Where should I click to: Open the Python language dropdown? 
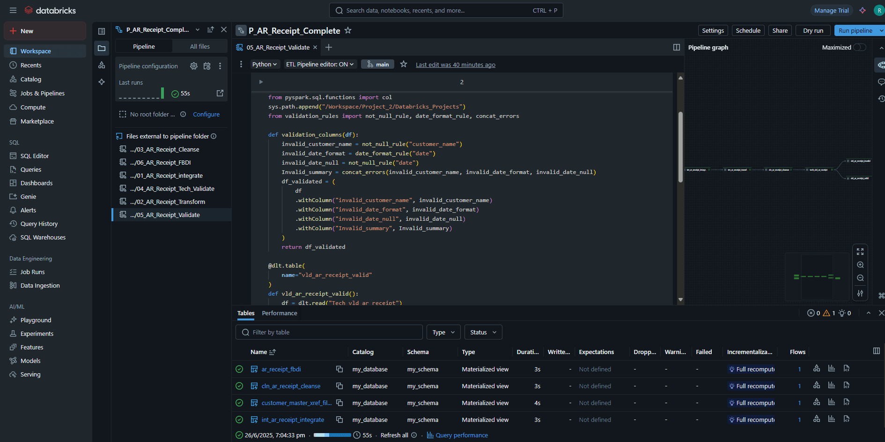265,64
